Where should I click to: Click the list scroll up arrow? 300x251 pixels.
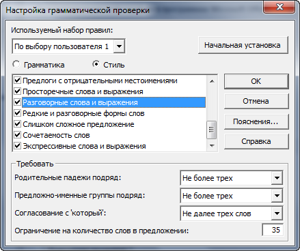point(212,81)
